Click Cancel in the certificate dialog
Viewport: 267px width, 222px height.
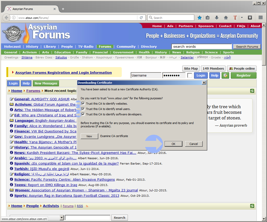click(x=193, y=144)
